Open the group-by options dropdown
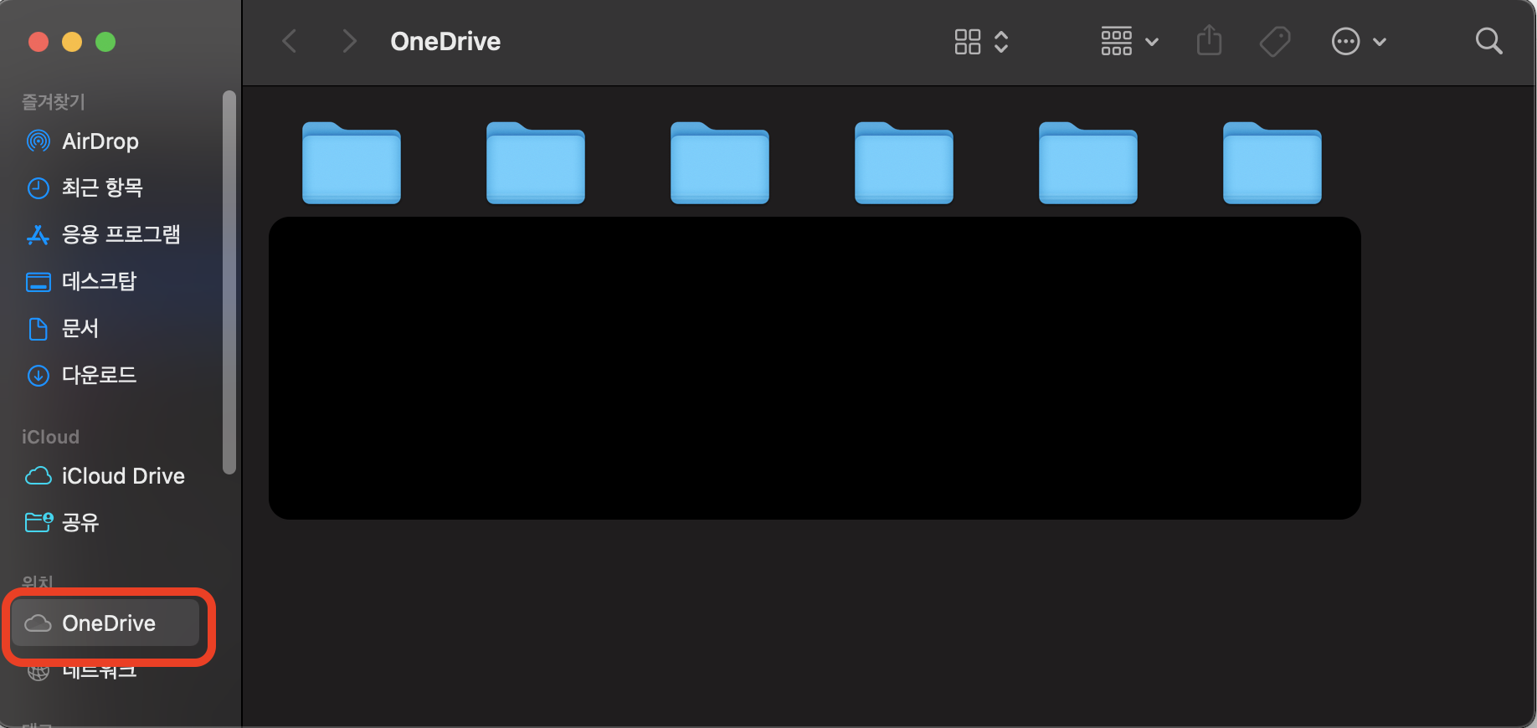 (1129, 41)
